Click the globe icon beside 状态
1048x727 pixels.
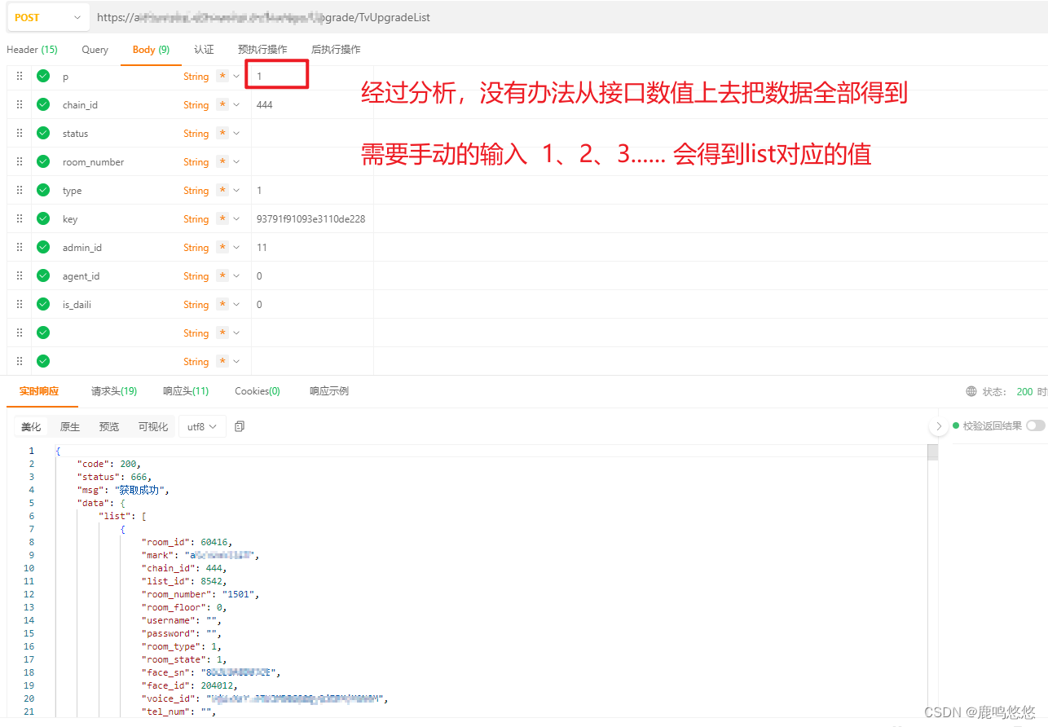[x=971, y=391]
